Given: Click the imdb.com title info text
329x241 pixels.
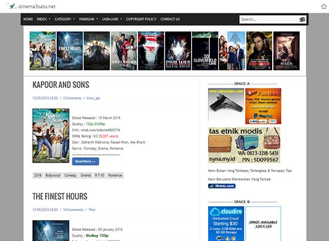Looking at the screenshot, I should coord(100,130).
